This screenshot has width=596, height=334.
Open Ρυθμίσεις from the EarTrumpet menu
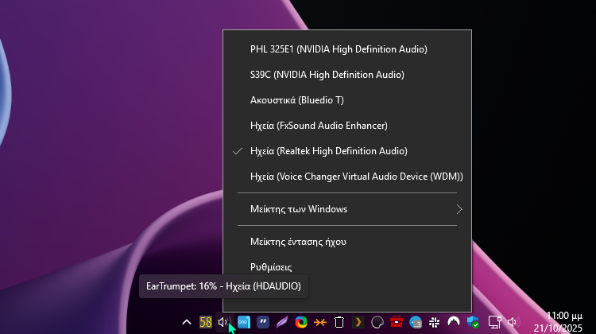click(x=271, y=267)
